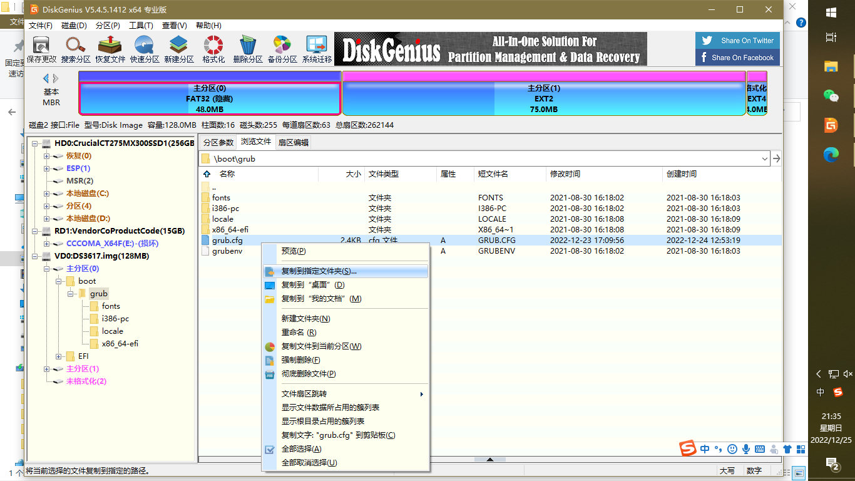Click the 新建分区 new partition icon
The width and height of the screenshot is (855, 481).
pos(178,49)
